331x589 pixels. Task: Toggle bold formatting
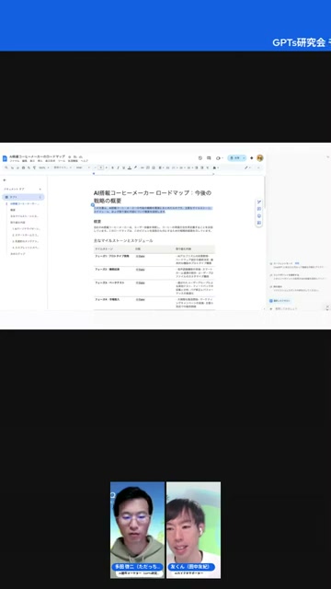tap(112, 167)
